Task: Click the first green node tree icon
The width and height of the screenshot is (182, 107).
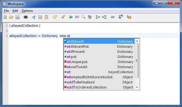Action: tap(98, 17)
